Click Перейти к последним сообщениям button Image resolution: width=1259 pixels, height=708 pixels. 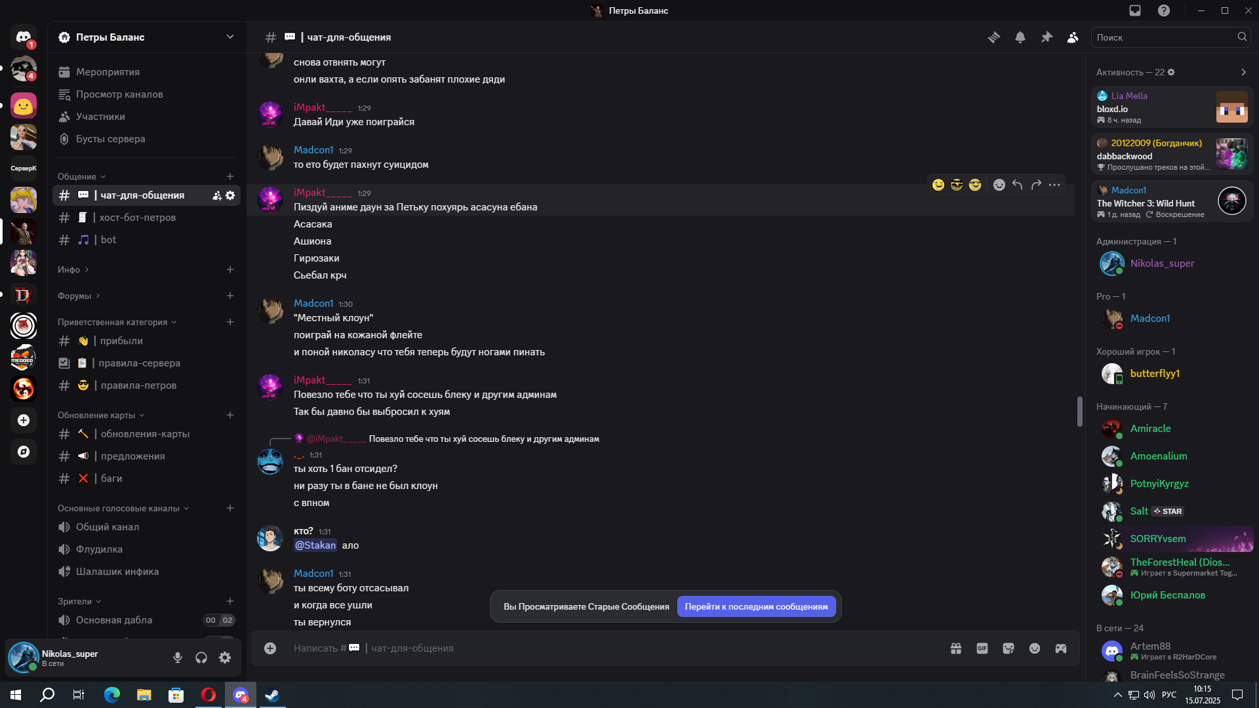756,607
